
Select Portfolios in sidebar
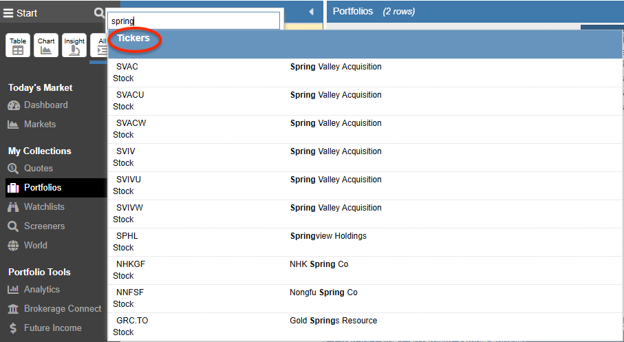coord(56,188)
